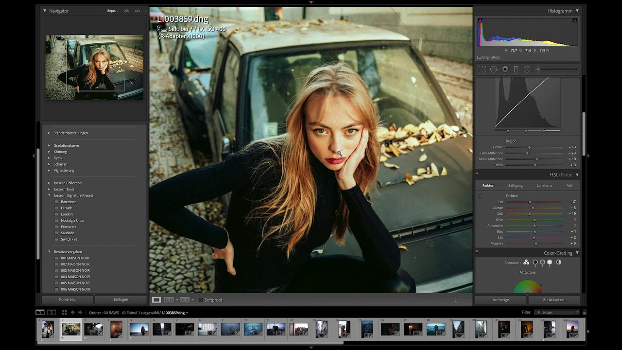Screen dimensions: 622x350
Task: Click main window display button 1
Action: 40,313
